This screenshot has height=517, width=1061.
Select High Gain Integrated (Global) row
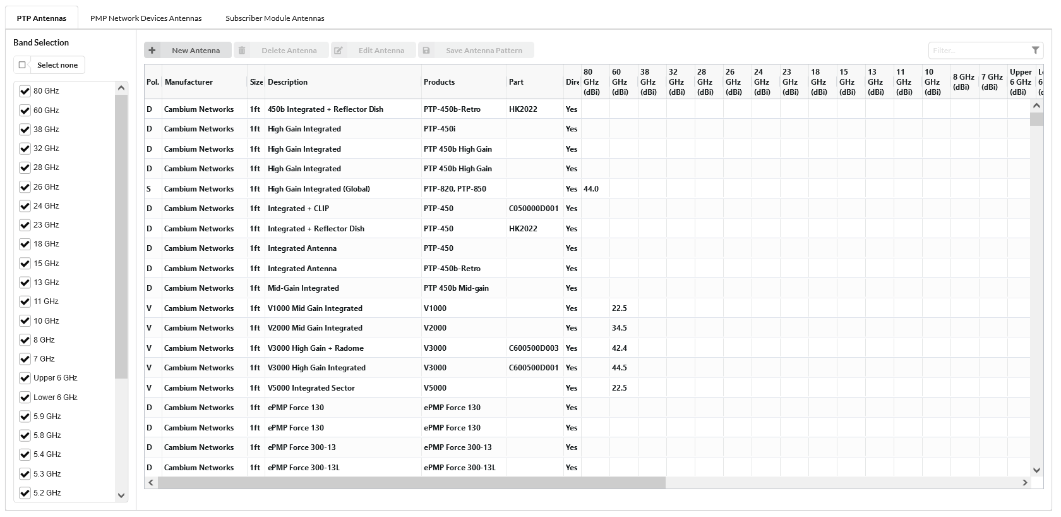pos(587,189)
